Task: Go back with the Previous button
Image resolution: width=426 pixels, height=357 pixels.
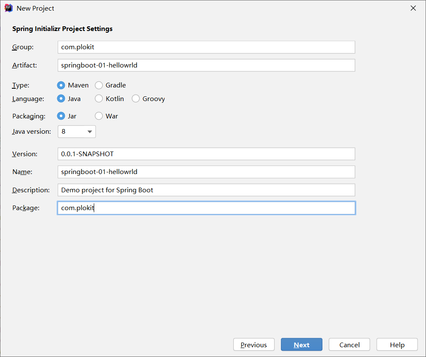Action: point(254,345)
